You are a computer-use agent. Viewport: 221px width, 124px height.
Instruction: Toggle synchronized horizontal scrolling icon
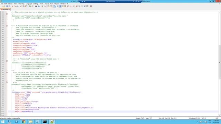coord(51,6)
